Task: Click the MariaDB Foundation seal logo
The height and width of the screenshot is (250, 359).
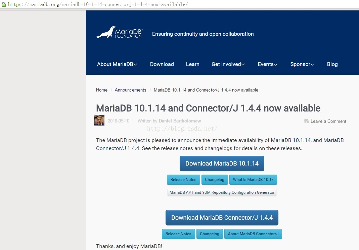Action: tap(119, 32)
